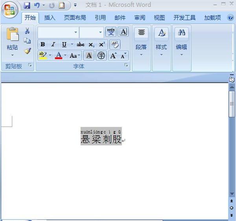Open the font size dropdown
This screenshot has height=221, width=236.
pos(100,32)
